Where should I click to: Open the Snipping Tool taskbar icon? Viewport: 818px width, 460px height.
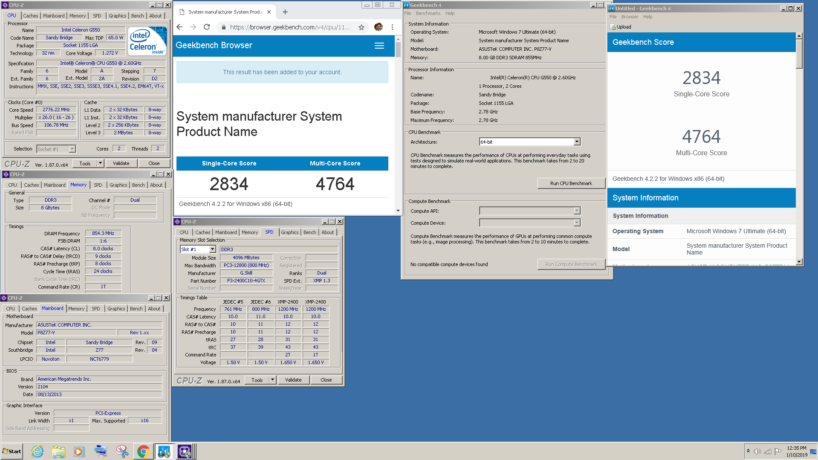(122, 451)
